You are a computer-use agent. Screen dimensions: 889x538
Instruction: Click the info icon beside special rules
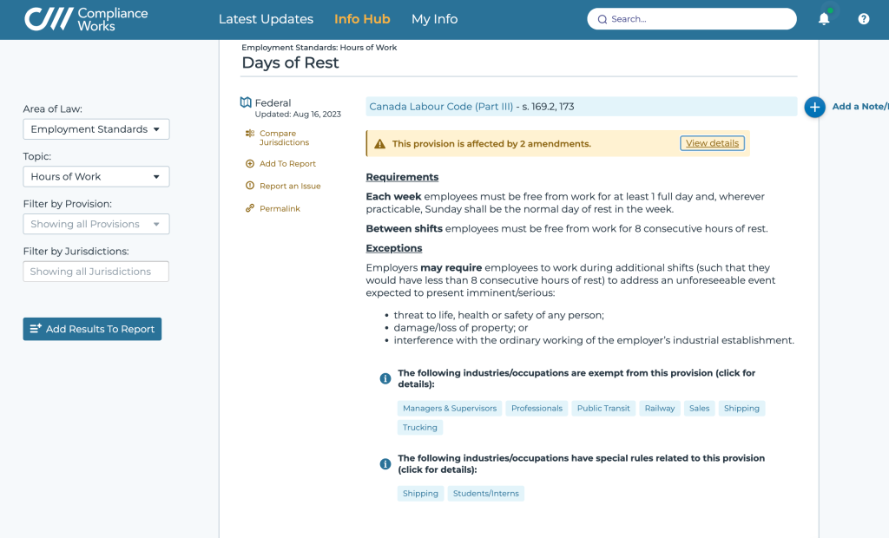click(385, 463)
